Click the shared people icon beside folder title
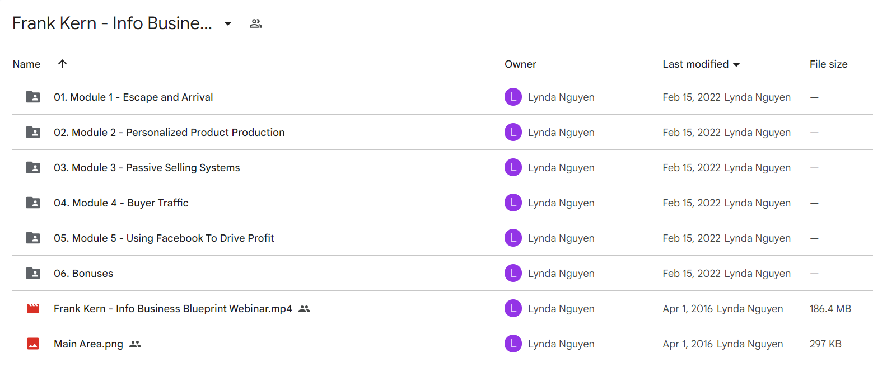 [256, 23]
